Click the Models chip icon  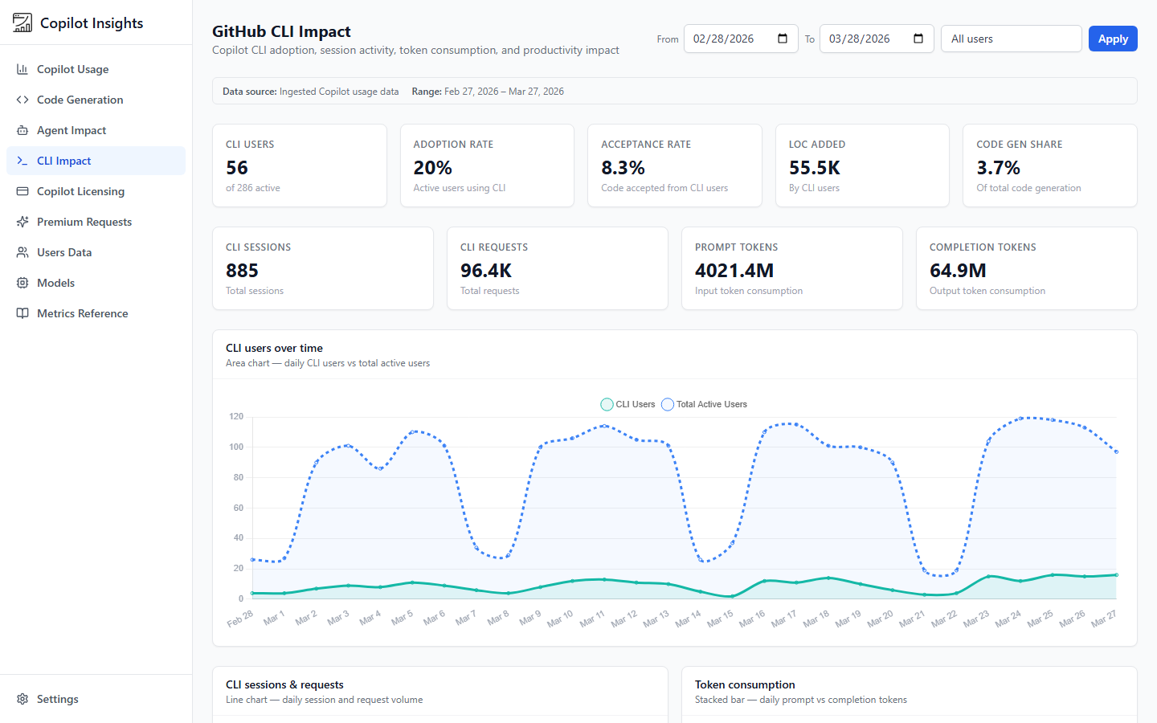click(22, 283)
